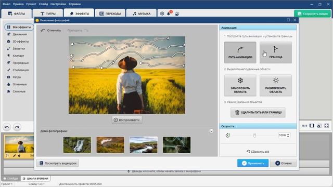The height and width of the screenshot is (187, 333).
Task: Collapse demo photos with chevron
Action: (x=211, y=131)
